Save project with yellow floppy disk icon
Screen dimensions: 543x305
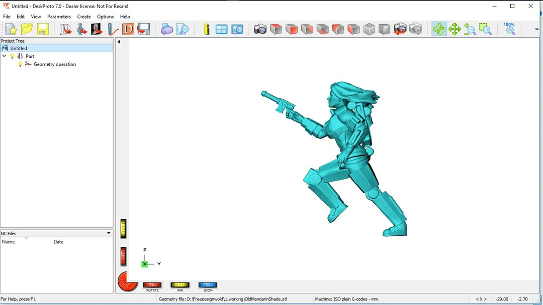tap(42, 29)
